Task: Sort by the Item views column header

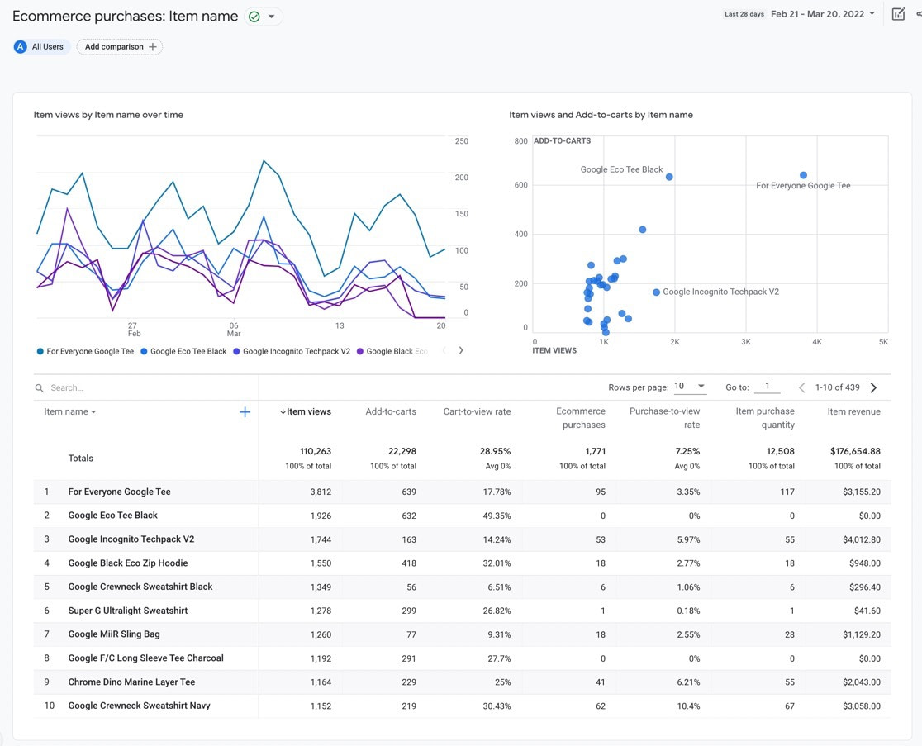Action: tap(305, 411)
